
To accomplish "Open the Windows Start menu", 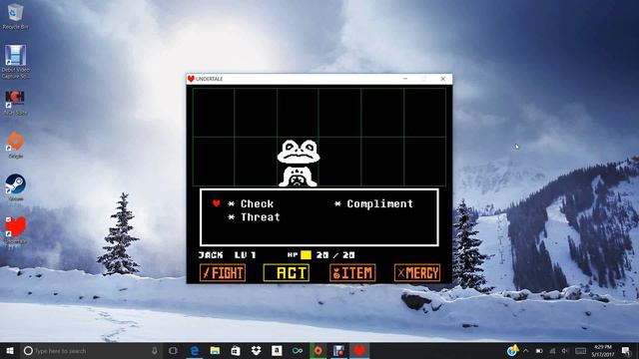I will pos(10,350).
